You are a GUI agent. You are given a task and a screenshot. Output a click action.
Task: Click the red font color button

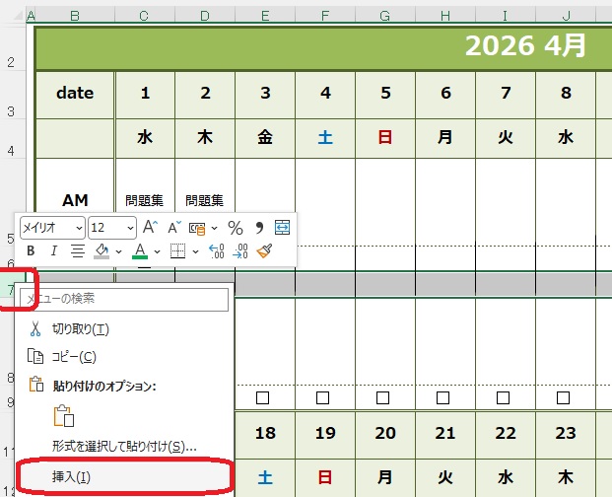point(141,251)
